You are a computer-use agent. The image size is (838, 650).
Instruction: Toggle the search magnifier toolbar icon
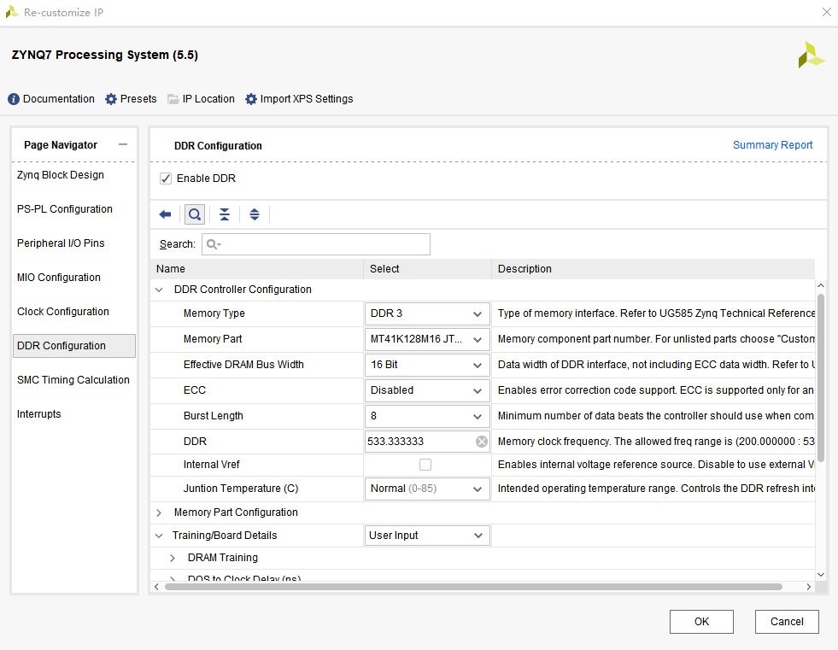click(x=195, y=214)
